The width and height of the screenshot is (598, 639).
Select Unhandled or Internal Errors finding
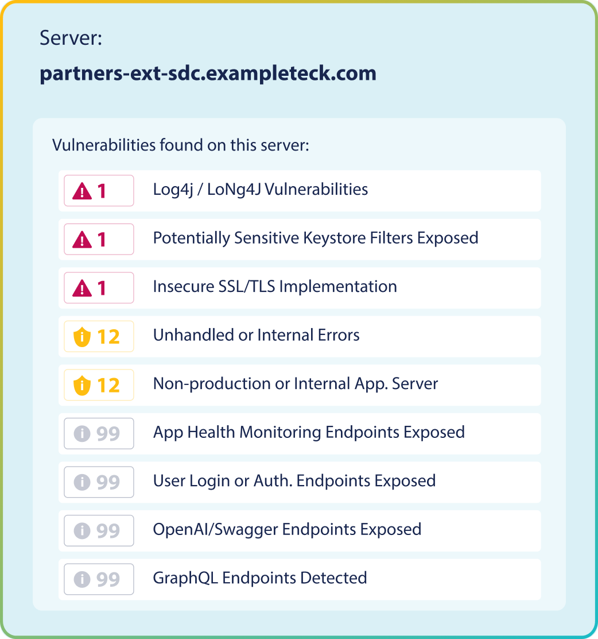[257, 335]
